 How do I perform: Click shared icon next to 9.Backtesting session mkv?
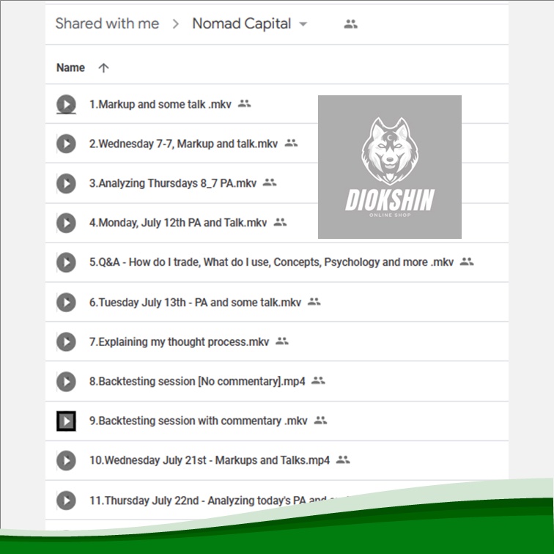click(320, 421)
